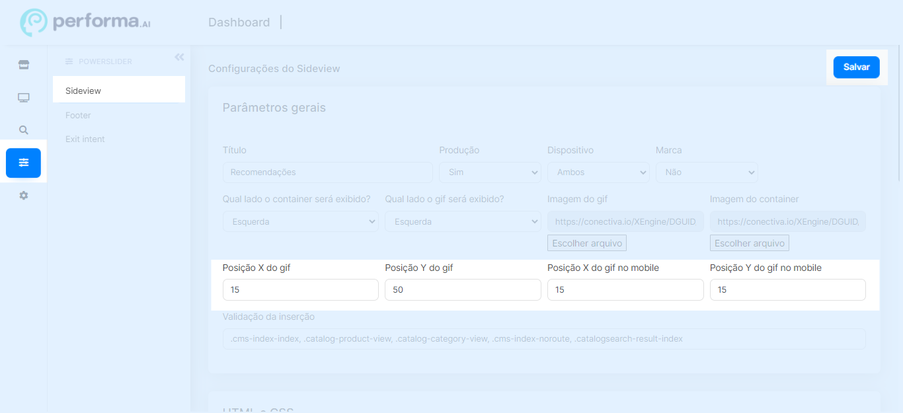This screenshot has width=903, height=413.
Task: Open the Marca dropdown
Action: coord(707,172)
